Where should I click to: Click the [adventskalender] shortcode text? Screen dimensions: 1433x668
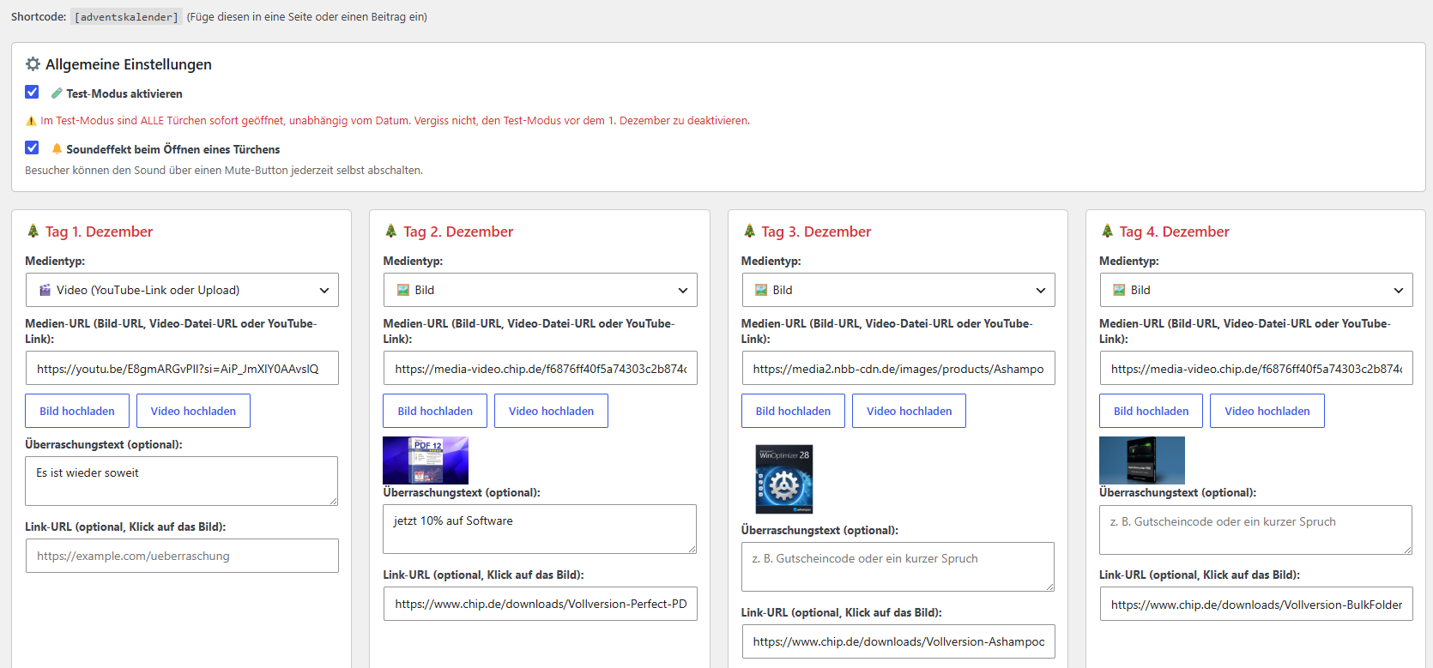point(127,17)
